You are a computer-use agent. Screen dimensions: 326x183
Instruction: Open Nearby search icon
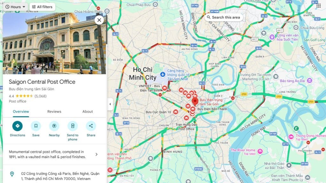pyautogui.click(x=54, y=126)
